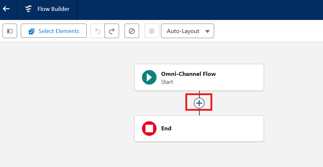The width and height of the screenshot is (323, 167).
Task: Click the "Omni-Channel Flow" label text
Action: [x=188, y=74]
